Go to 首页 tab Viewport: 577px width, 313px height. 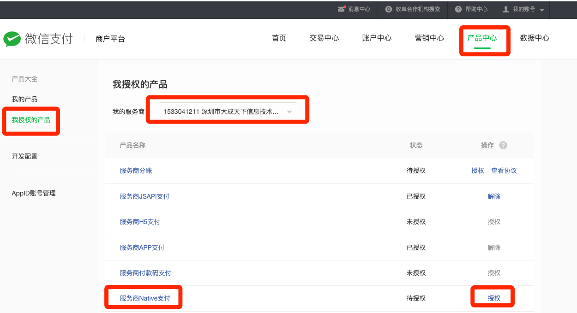point(279,38)
